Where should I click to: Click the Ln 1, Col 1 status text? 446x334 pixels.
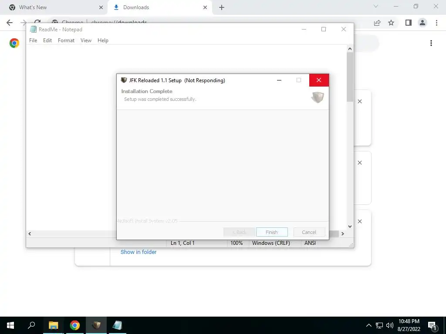point(182,243)
